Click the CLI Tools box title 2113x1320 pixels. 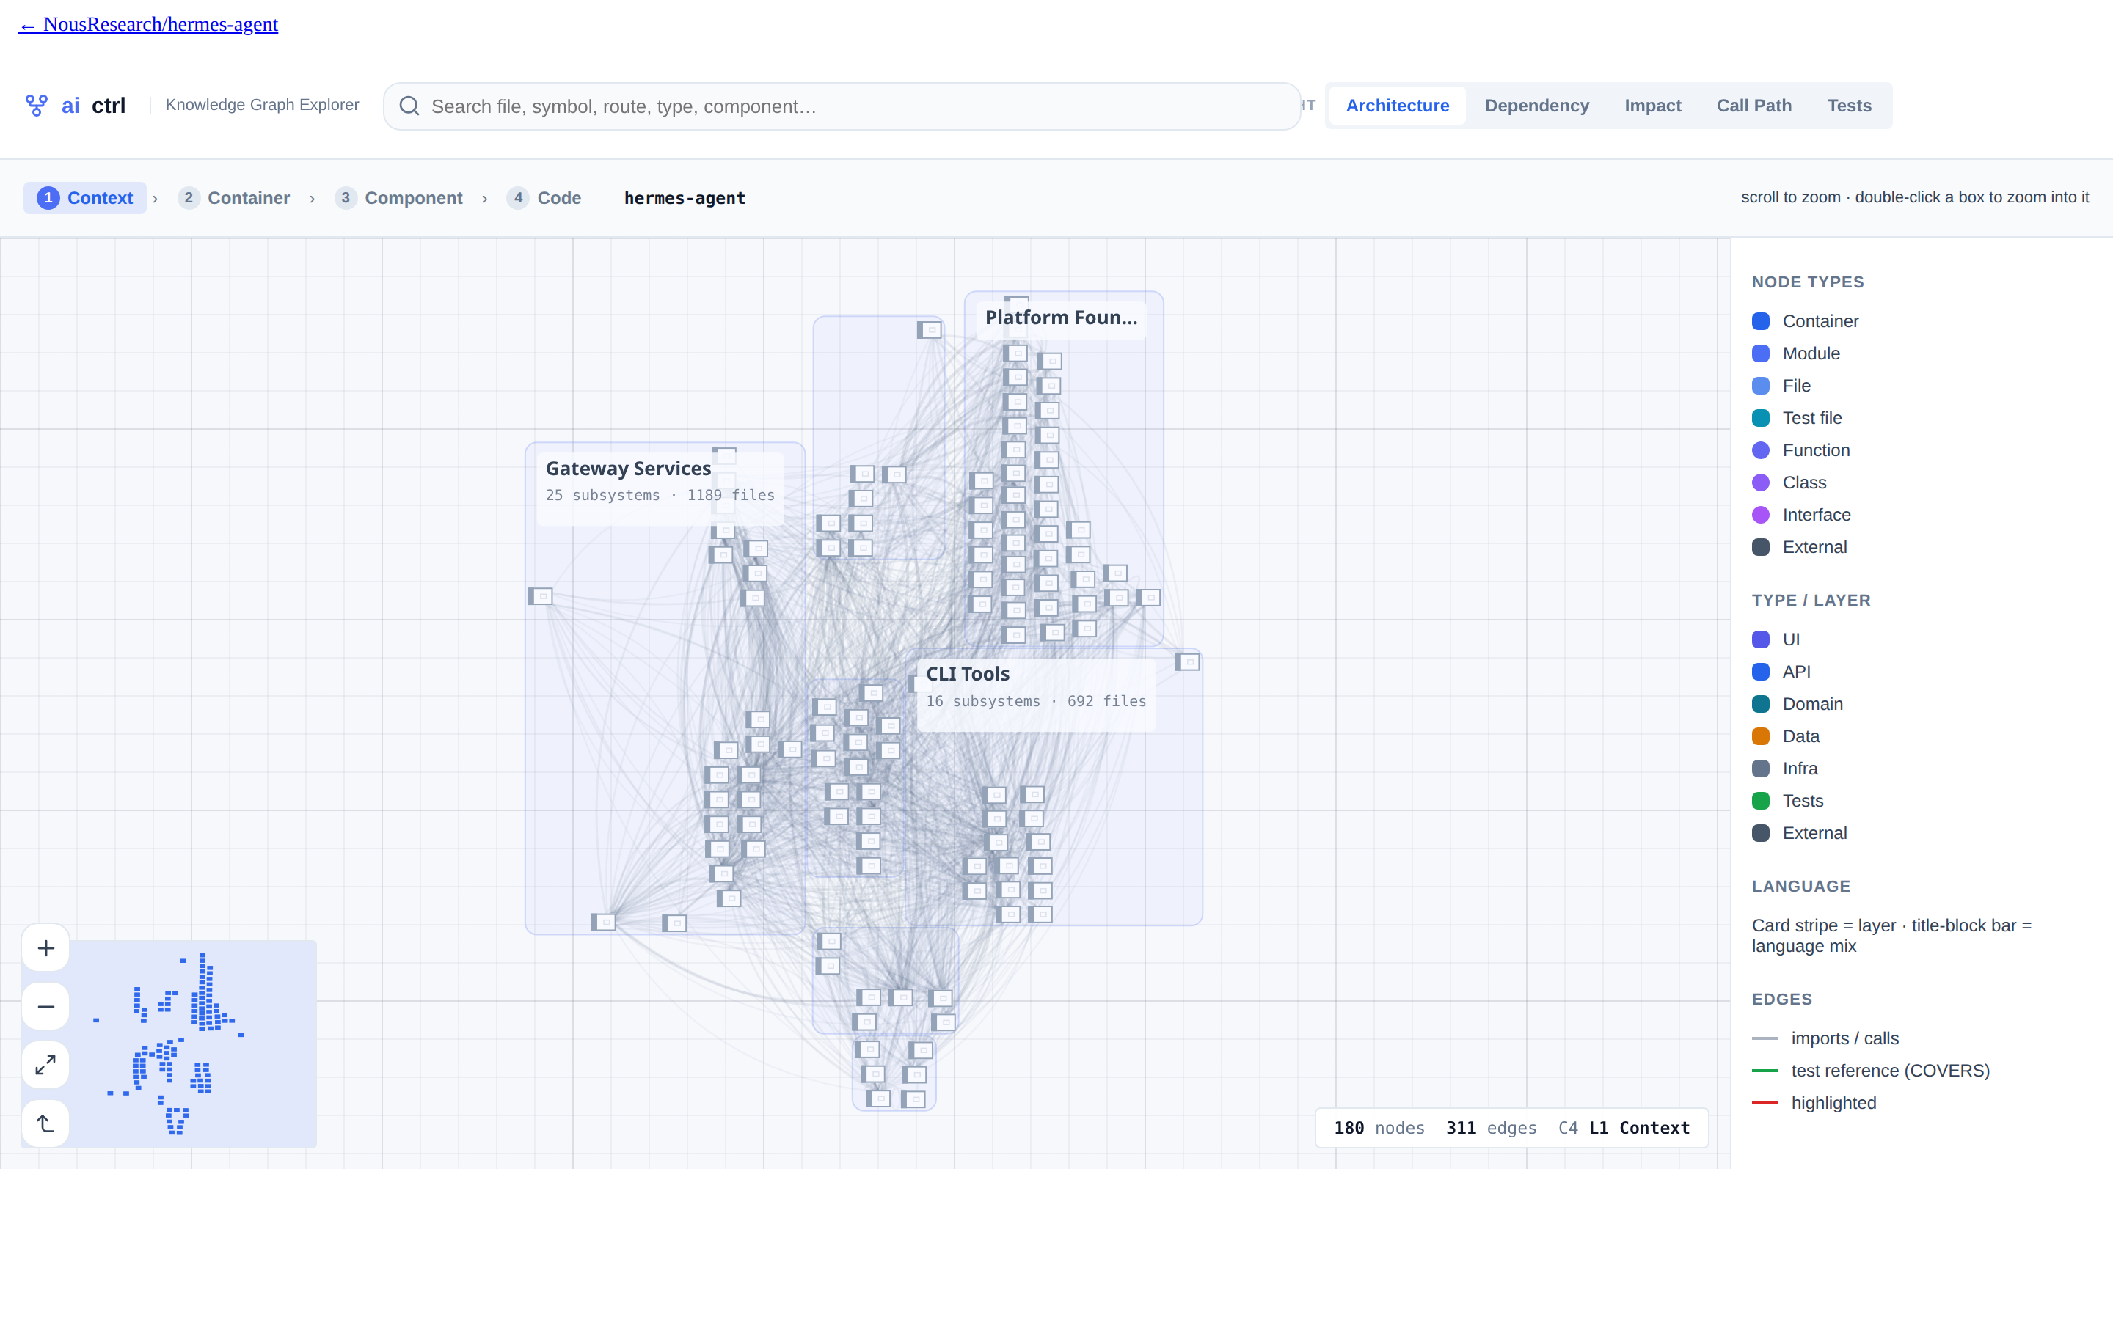[968, 674]
